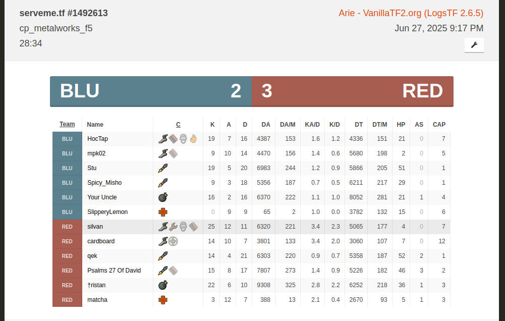Click the RED team cell in matcha's row
This screenshot has width=505, height=321.
tap(67, 300)
